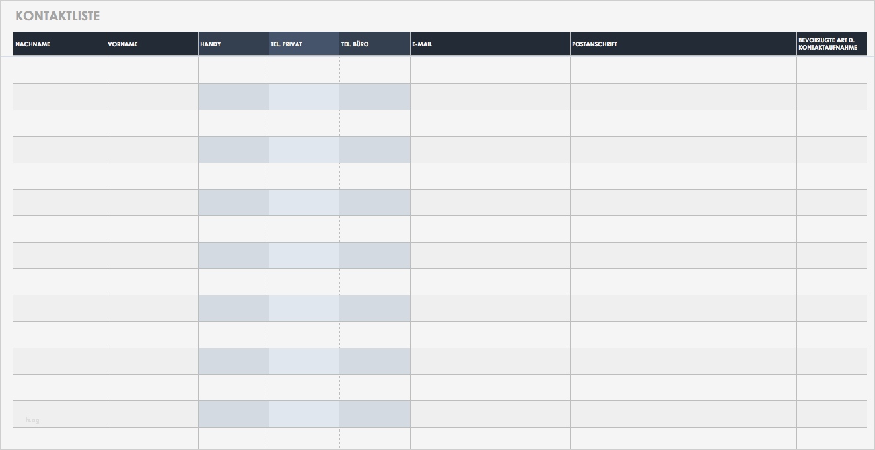Select first empty cell under HANDY

click(x=233, y=71)
